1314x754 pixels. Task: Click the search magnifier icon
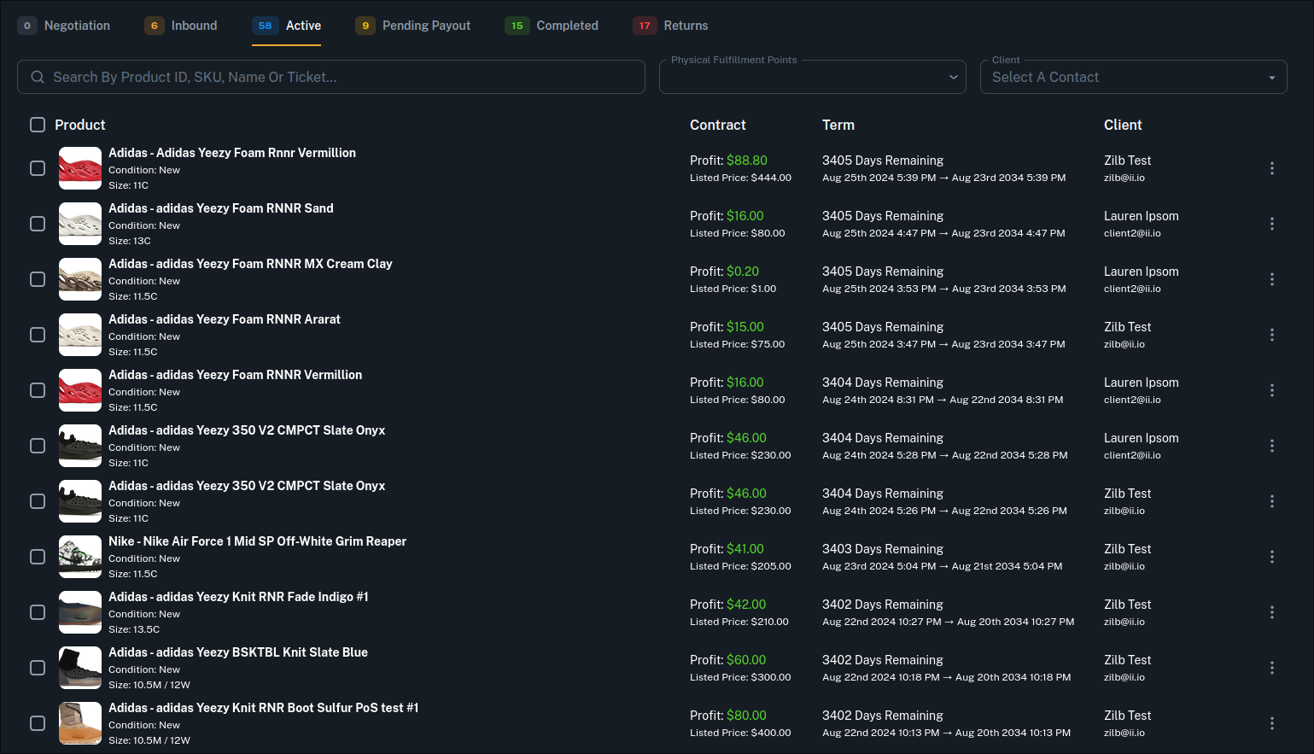pos(38,77)
